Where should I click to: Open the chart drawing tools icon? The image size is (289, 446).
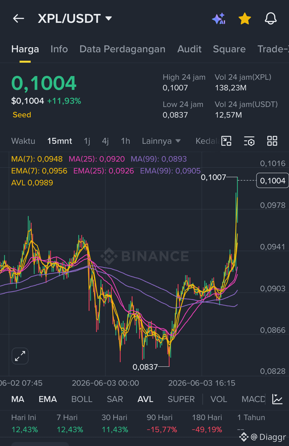point(226,141)
